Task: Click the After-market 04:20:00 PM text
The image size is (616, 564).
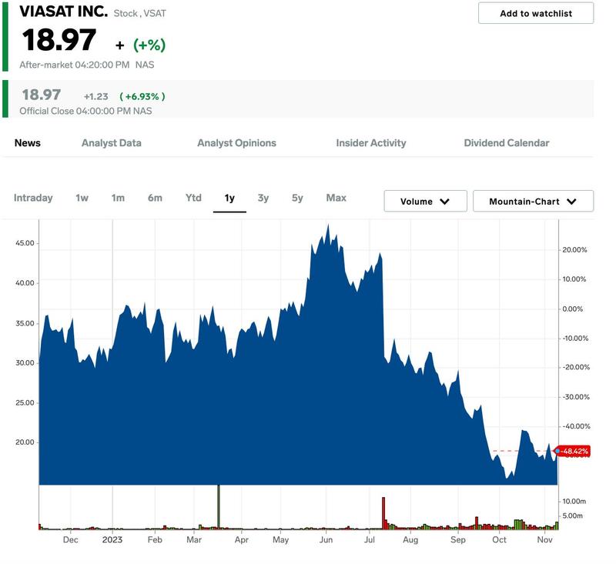Action: (x=75, y=65)
